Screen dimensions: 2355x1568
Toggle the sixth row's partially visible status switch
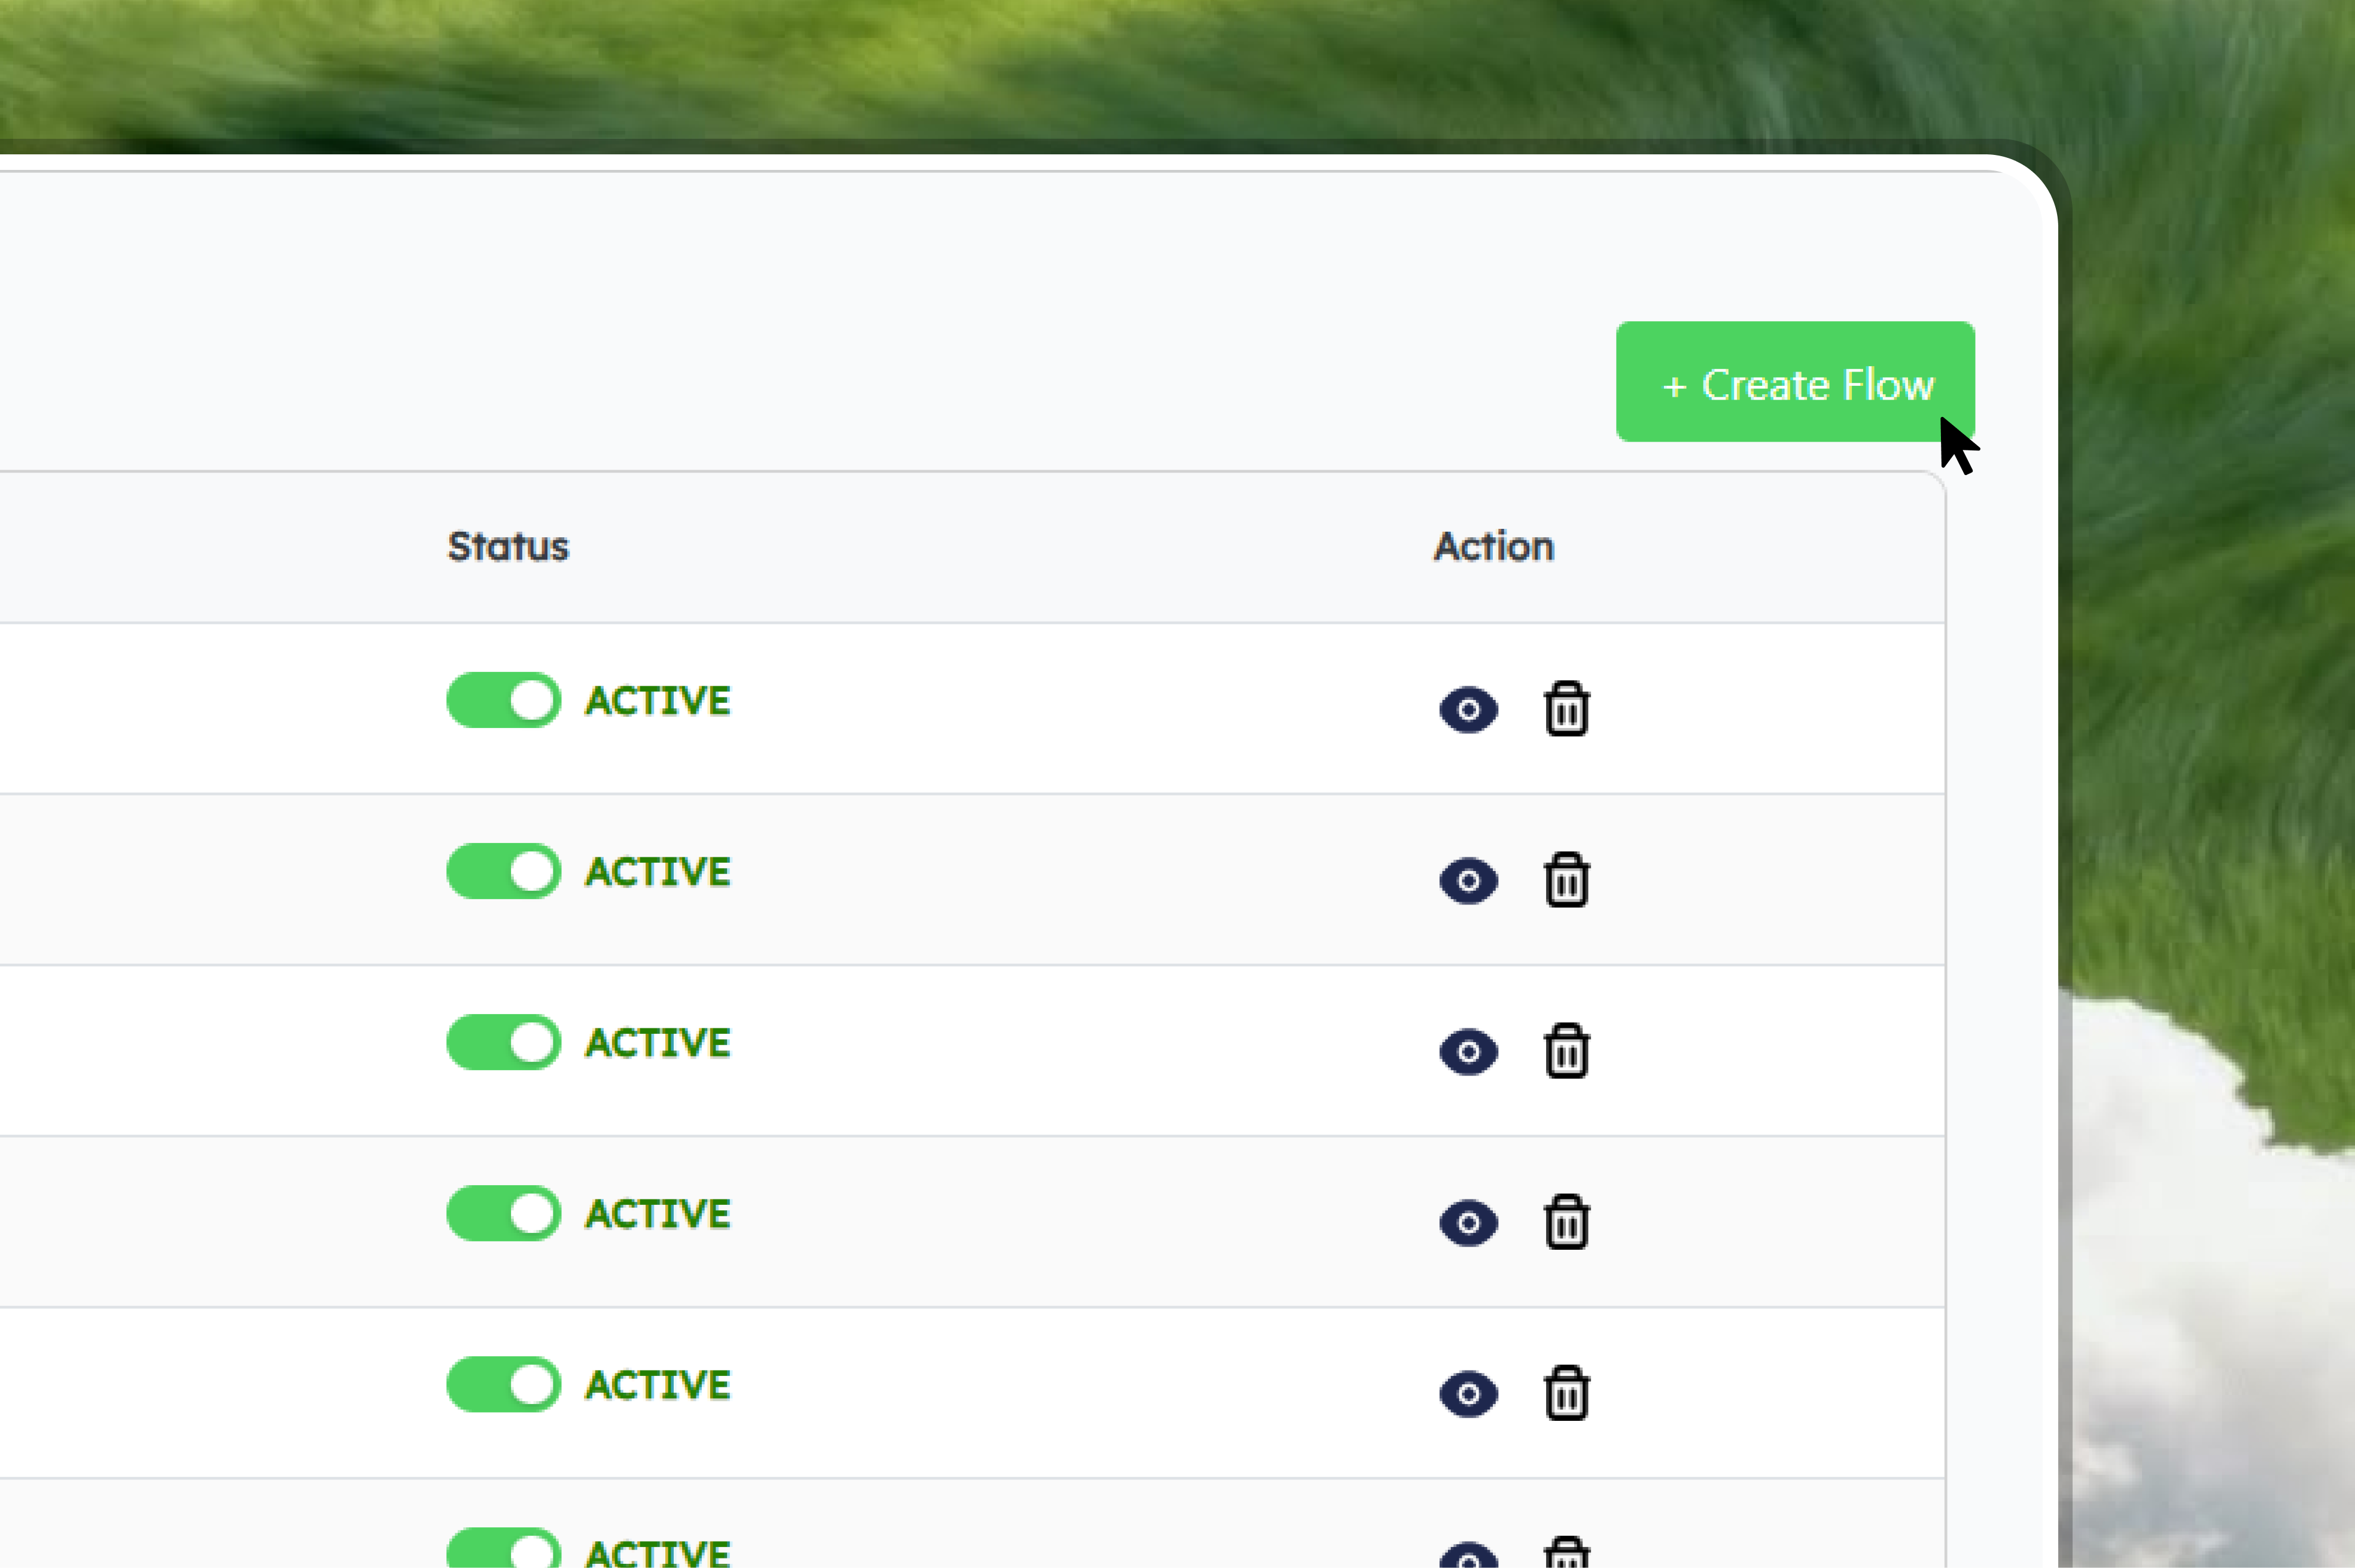point(504,1548)
